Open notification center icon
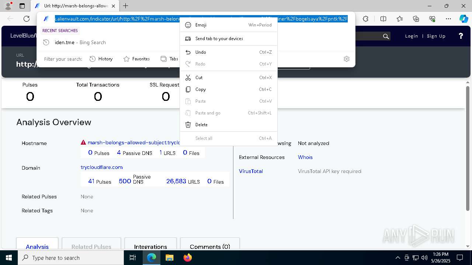Viewport: 472px width, 265px height. (x=460, y=258)
